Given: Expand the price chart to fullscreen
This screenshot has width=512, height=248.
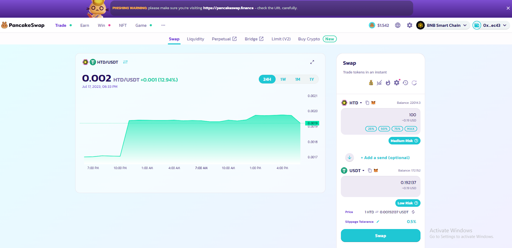Looking at the screenshot, I should tap(312, 62).
